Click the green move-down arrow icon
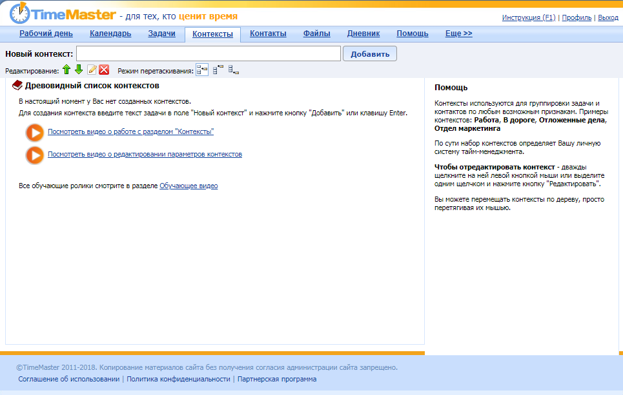This screenshot has height=395, width=623. coord(79,70)
